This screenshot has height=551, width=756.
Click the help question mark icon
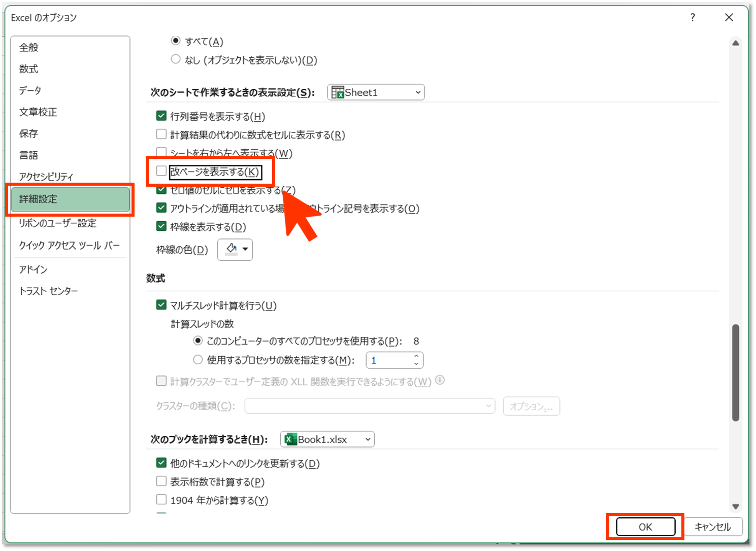tap(693, 18)
